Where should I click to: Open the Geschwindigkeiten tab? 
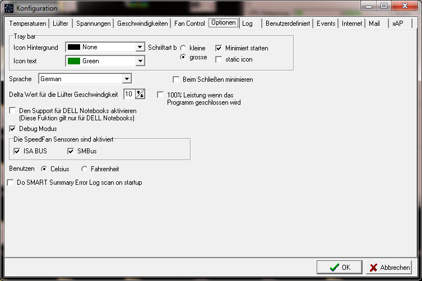tap(142, 24)
